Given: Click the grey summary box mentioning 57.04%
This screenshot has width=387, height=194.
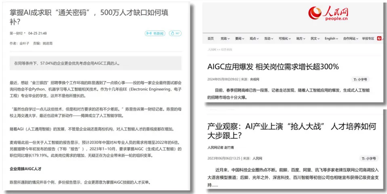Looking at the screenshot, I should 95,63.
